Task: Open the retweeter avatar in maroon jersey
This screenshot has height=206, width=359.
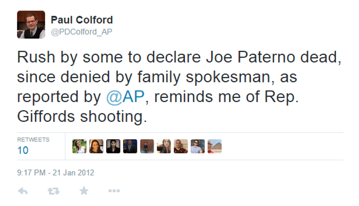Action: pos(181,146)
